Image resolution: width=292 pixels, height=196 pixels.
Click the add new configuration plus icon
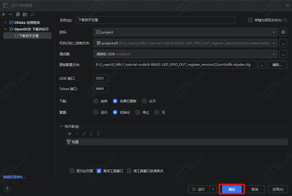tap(3, 15)
